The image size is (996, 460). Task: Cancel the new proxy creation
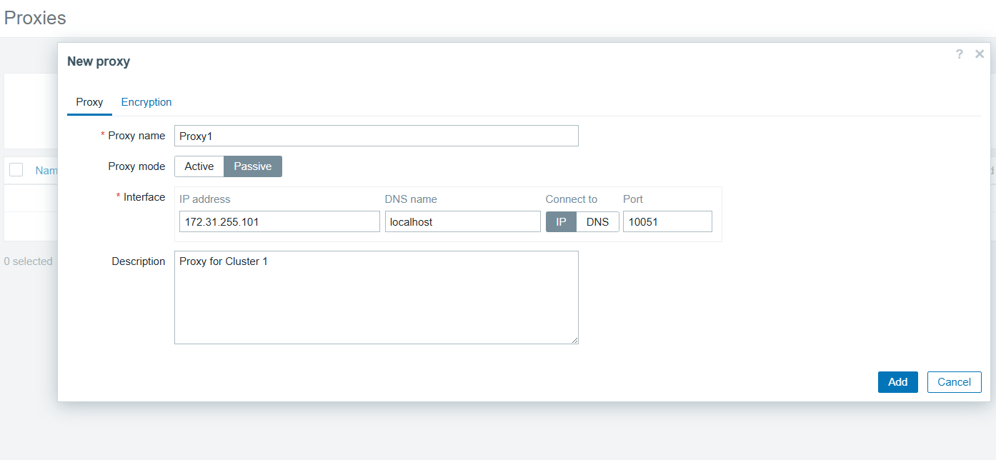click(954, 382)
